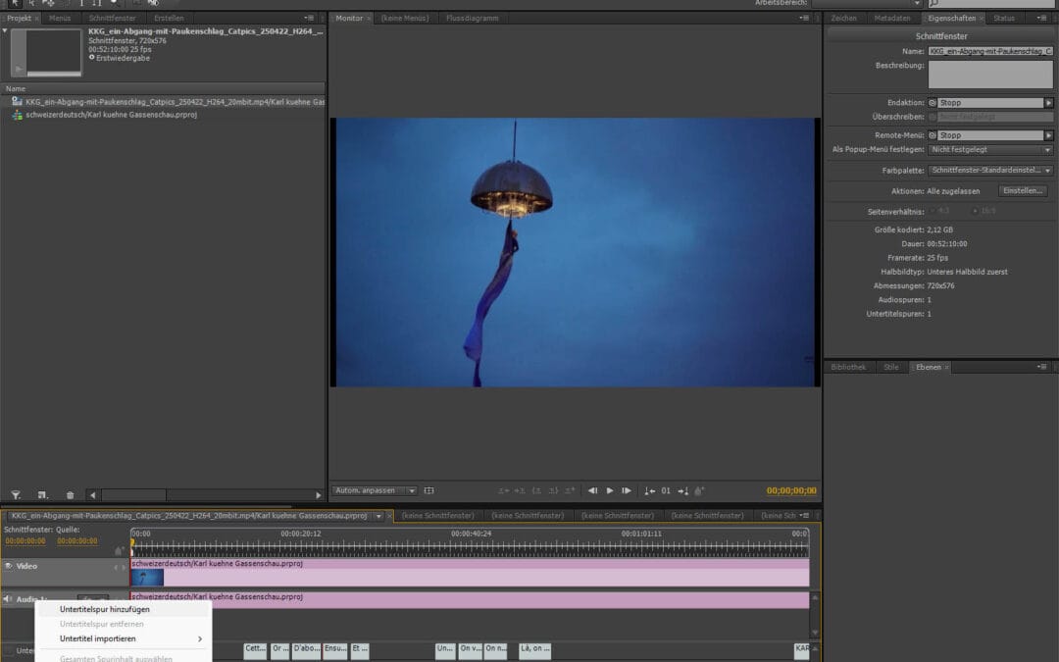Click the pick whip icon next to Endaktion
Screen dimensions: 1059x662
coord(933,102)
